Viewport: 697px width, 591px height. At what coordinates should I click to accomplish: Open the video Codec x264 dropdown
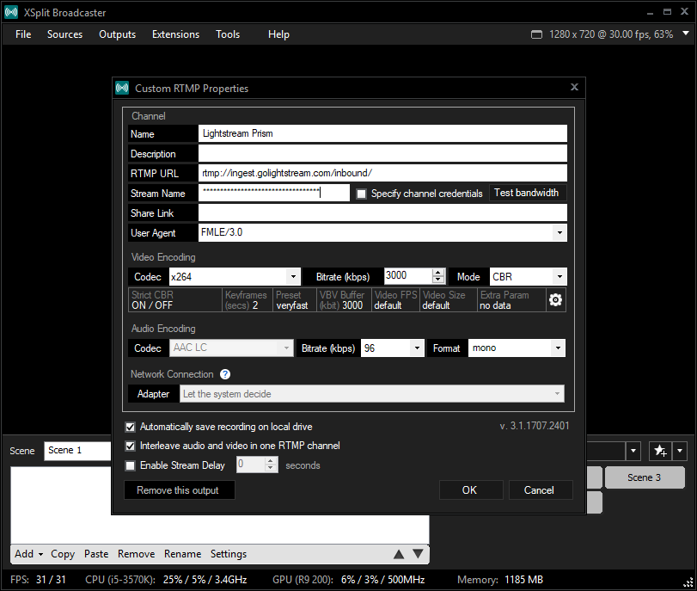[x=293, y=277]
